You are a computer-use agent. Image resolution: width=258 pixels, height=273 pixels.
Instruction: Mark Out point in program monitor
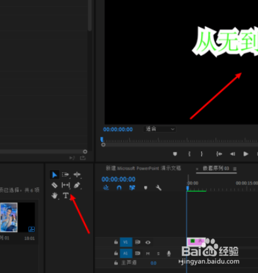(x=202, y=154)
